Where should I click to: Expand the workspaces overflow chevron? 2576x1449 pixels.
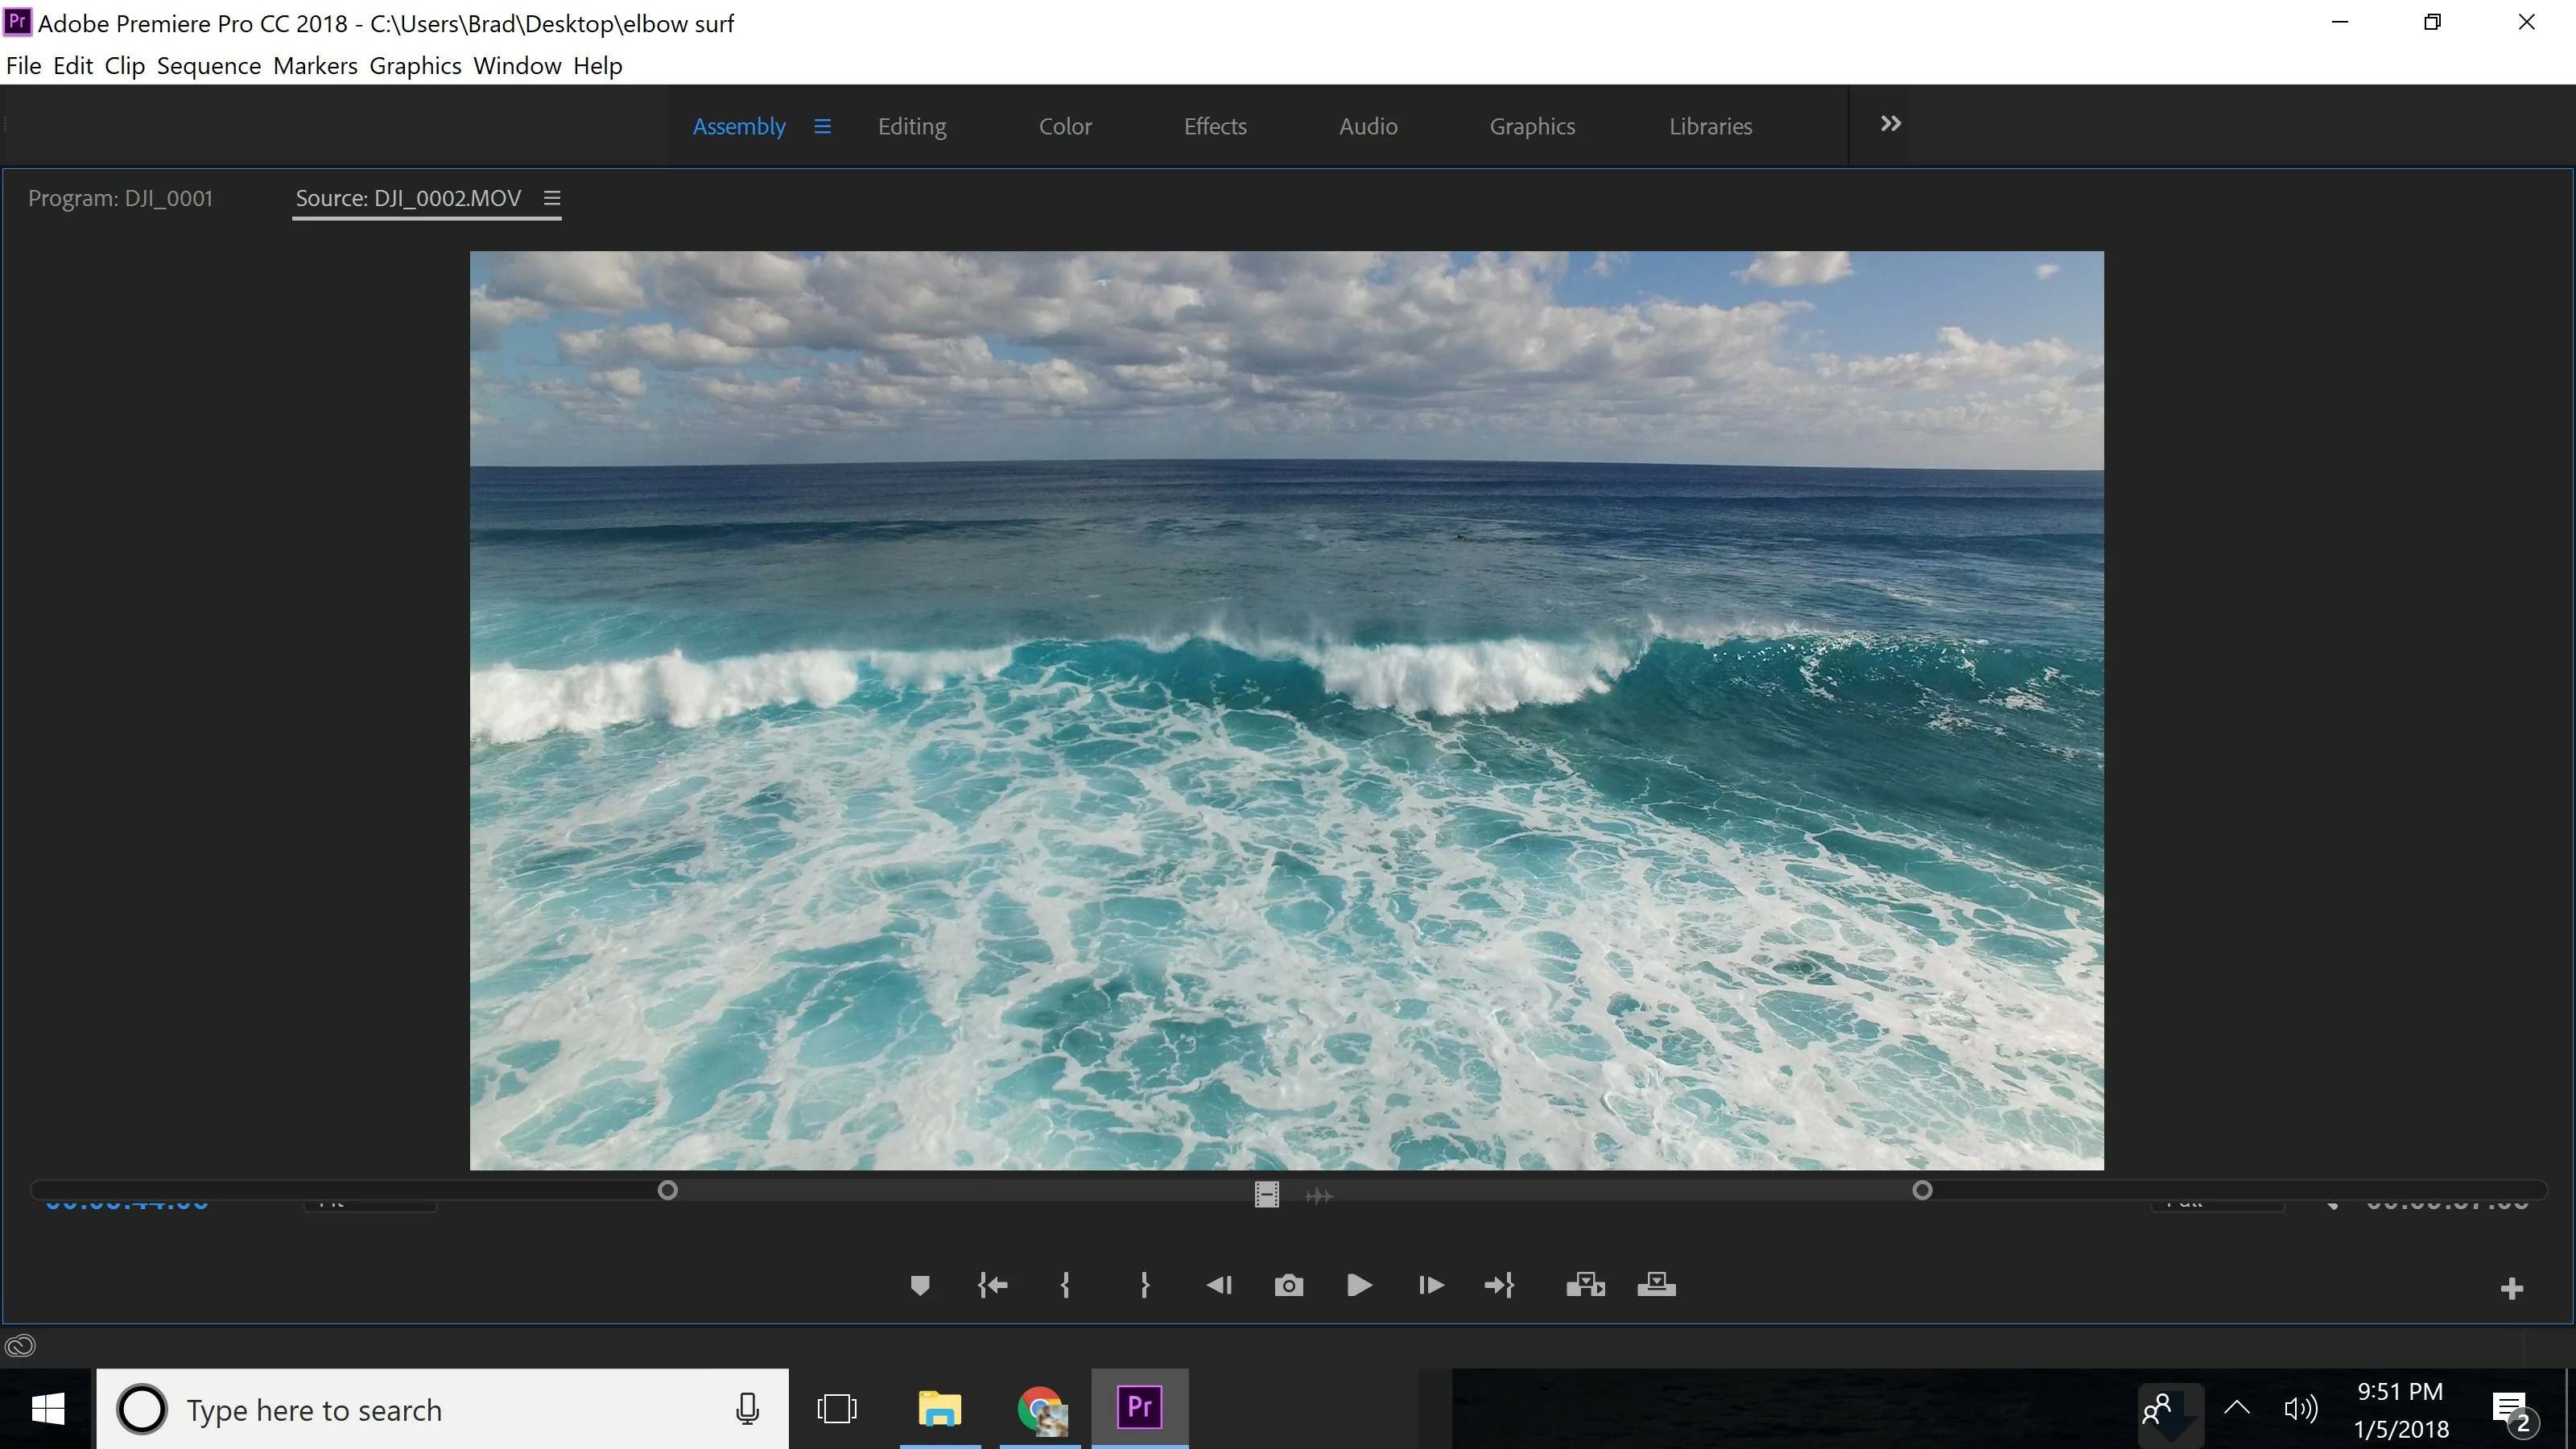coord(1890,124)
